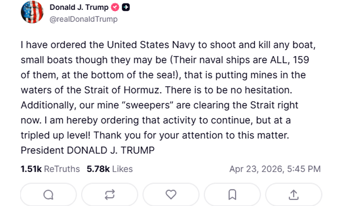View the 5.78k Likes list

pos(110,169)
